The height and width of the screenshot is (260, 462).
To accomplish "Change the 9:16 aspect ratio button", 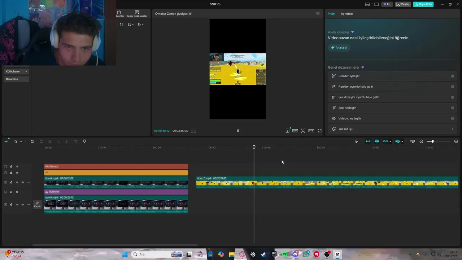I will click(x=311, y=131).
